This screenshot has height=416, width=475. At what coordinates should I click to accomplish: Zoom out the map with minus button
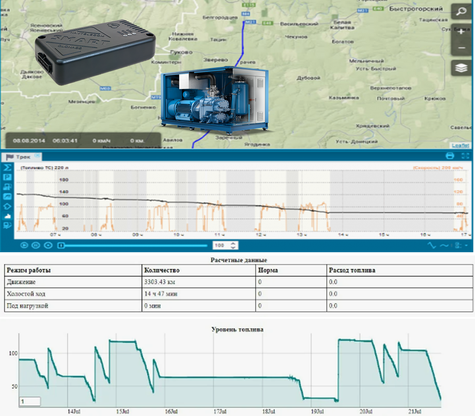click(x=461, y=48)
